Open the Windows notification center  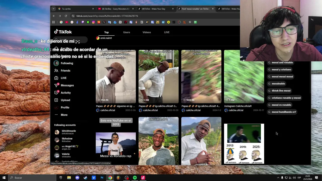pyautogui.click(x=316, y=178)
